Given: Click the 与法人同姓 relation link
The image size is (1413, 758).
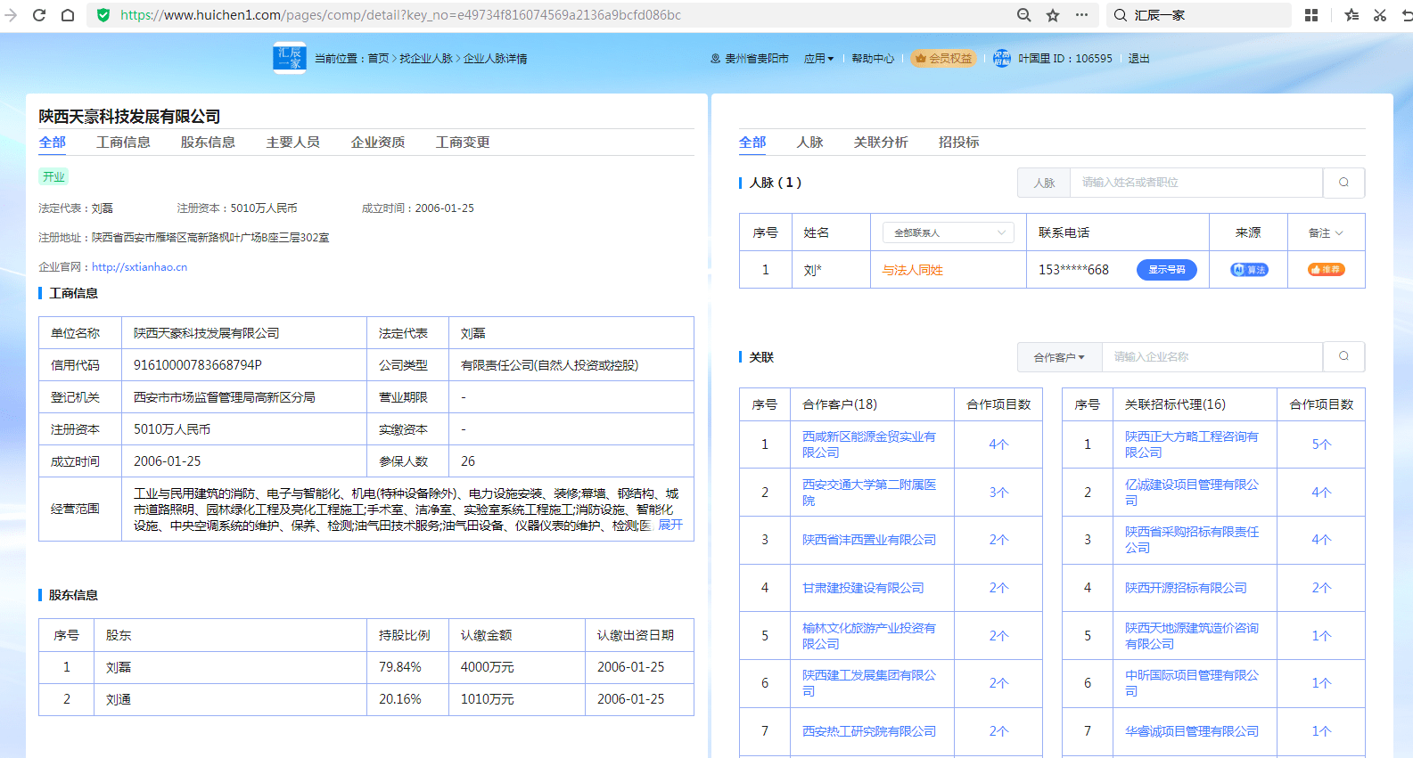Looking at the screenshot, I should click(912, 270).
